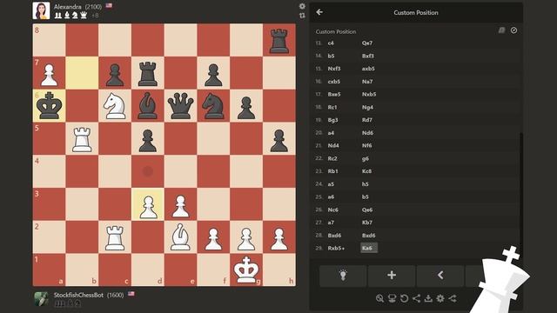557x313 pixels.
Task: Jump to move Kb7 in row 27
Action: pos(366,223)
